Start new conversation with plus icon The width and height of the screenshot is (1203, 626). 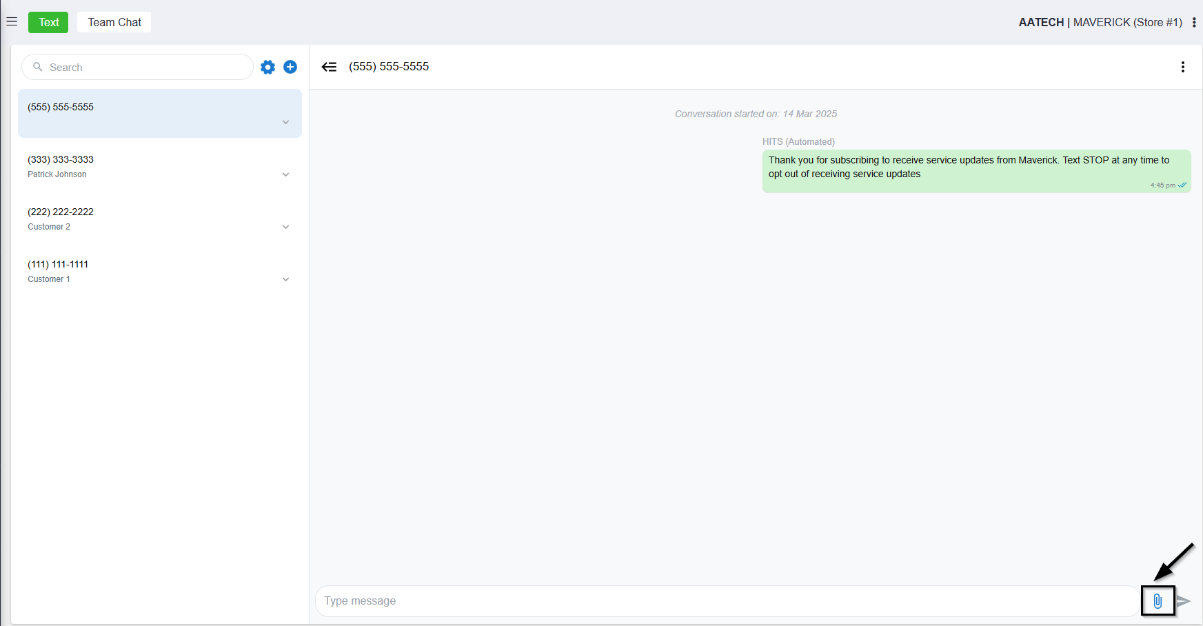[x=290, y=67]
